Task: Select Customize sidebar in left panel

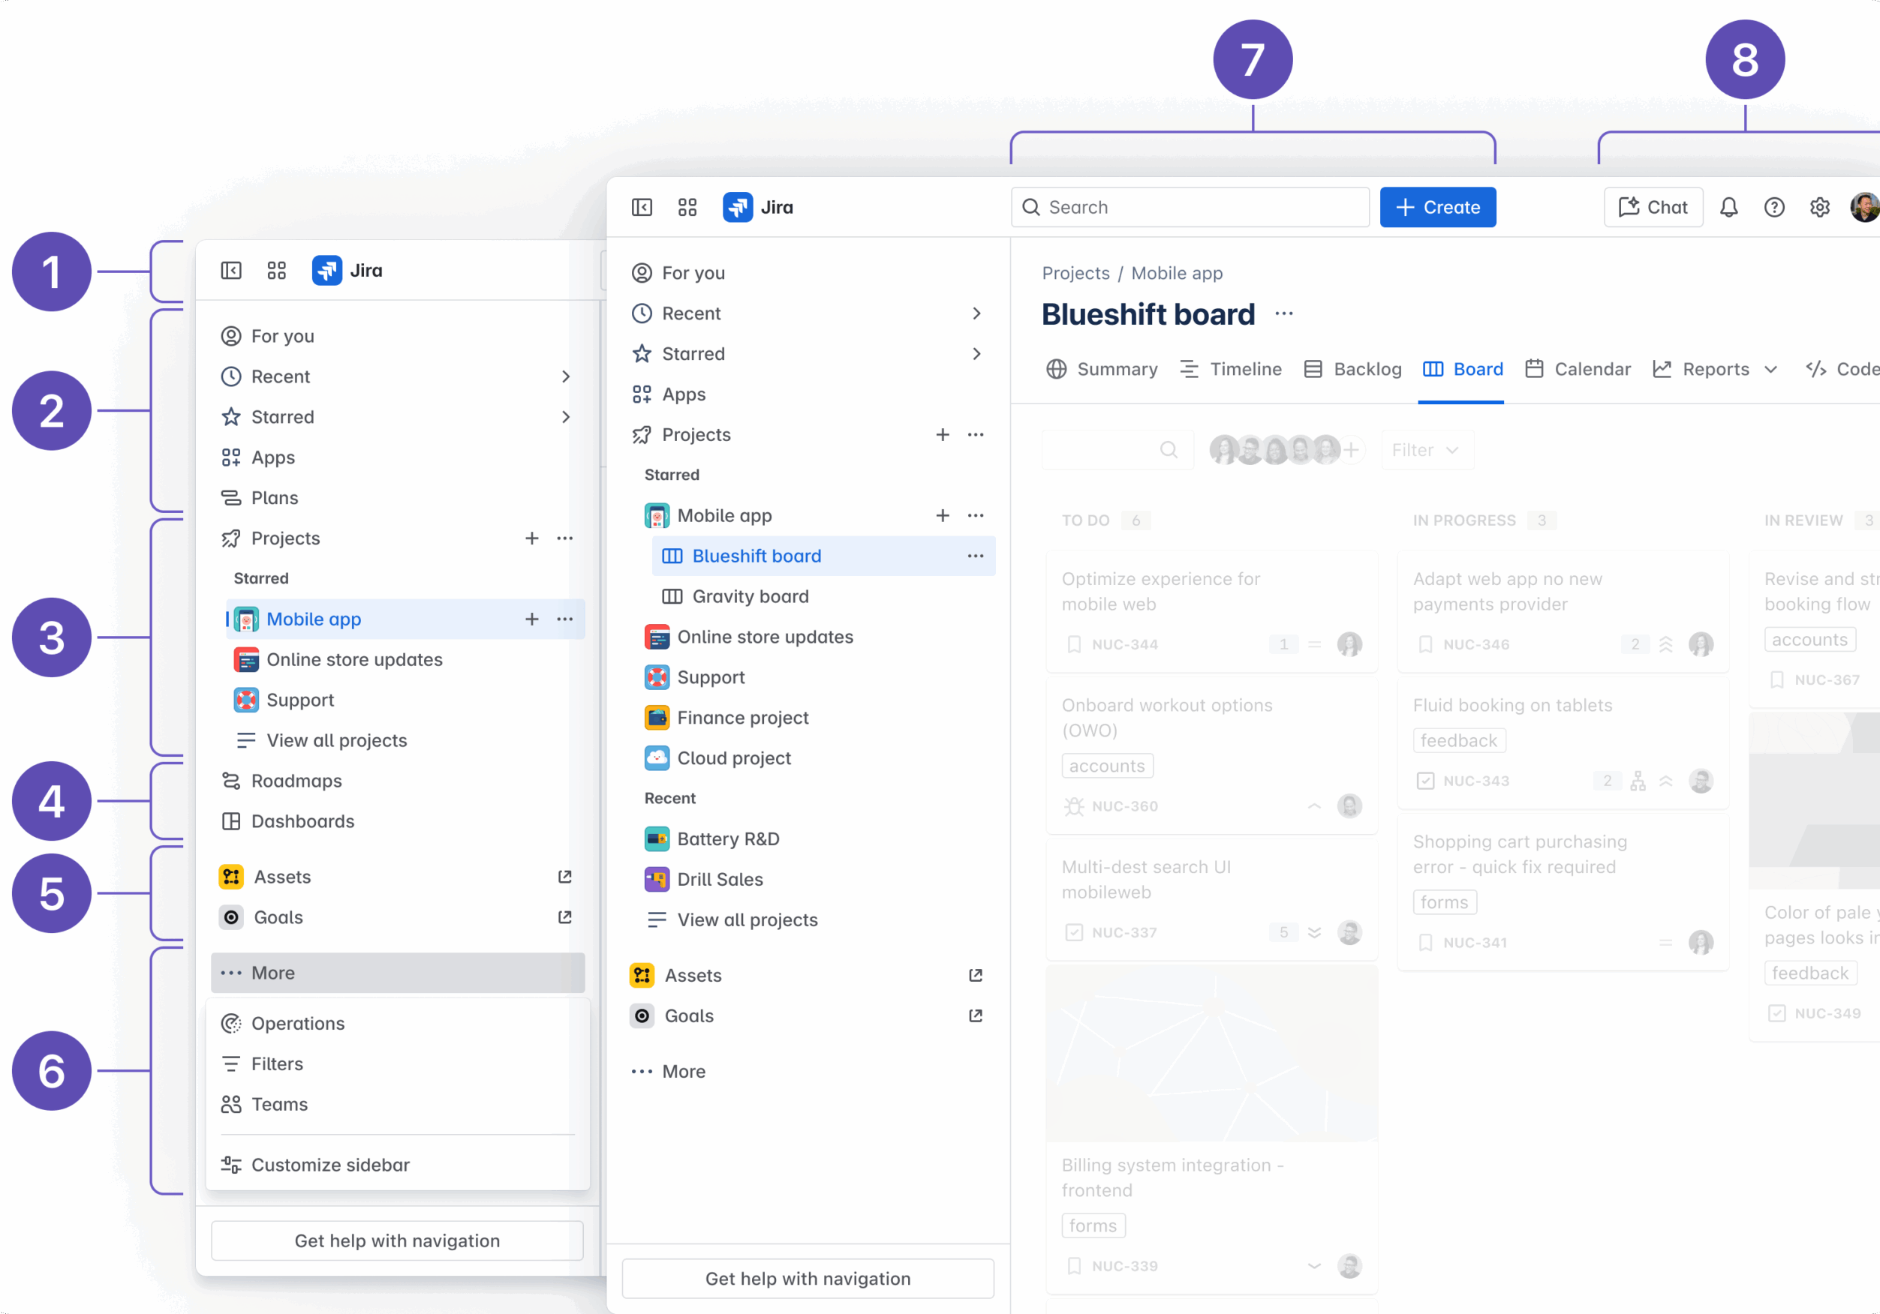Action: 397,1164
